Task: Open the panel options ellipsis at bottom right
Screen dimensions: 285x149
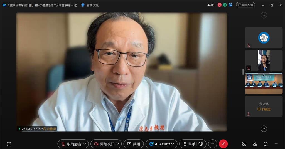Action: (x=276, y=144)
